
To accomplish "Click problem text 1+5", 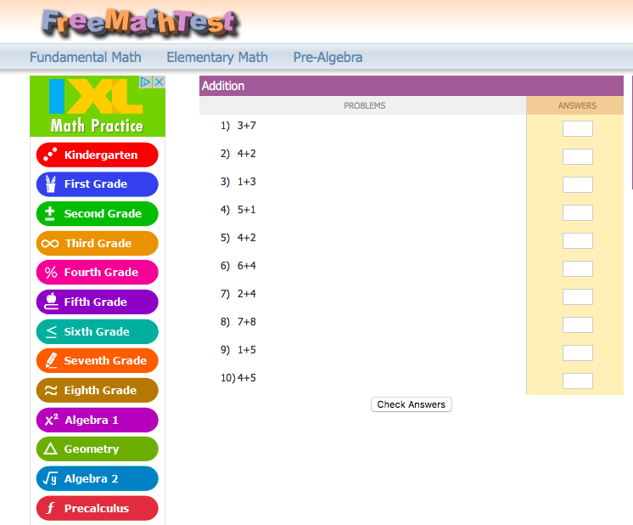I will click(x=247, y=350).
